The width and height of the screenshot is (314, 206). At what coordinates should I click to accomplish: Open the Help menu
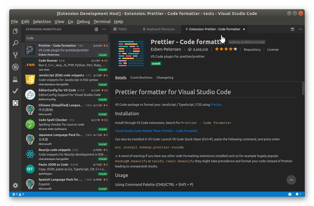(x=119, y=22)
